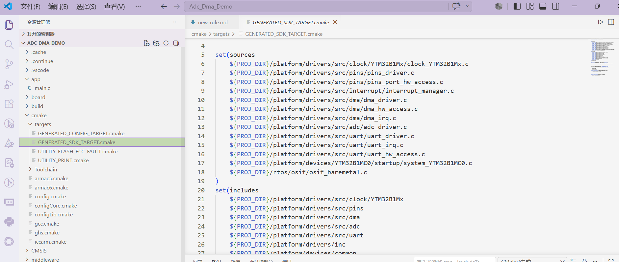619x262 pixels.
Task: Click the cmake breadcrumb segment
Action: tap(199, 34)
